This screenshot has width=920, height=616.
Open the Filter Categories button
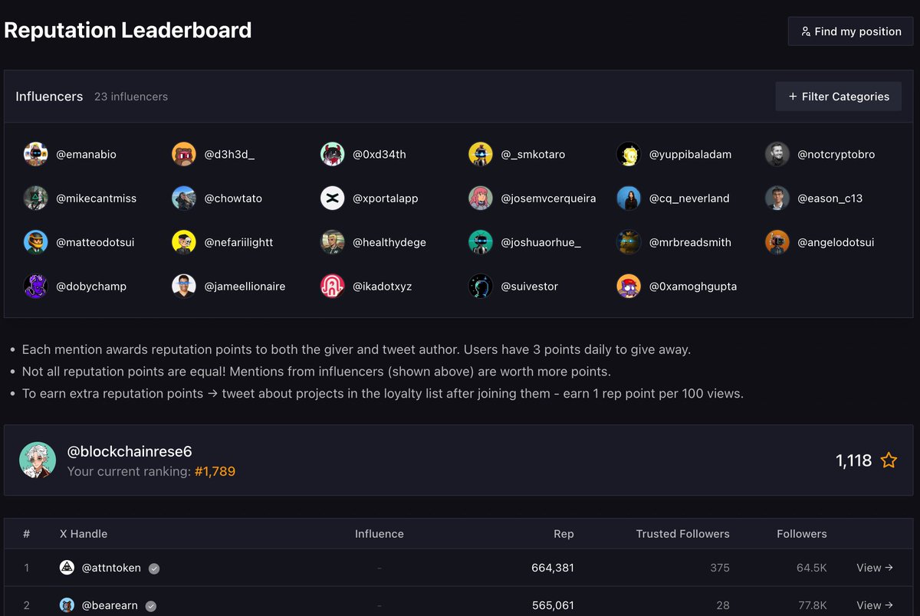click(838, 97)
